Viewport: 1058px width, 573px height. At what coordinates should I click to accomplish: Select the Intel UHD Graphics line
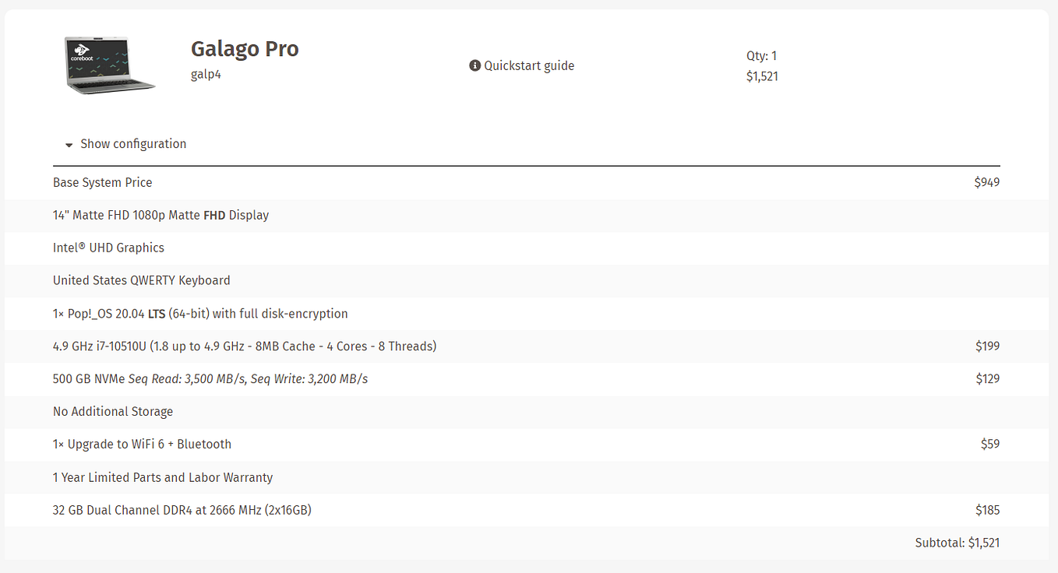(x=108, y=248)
